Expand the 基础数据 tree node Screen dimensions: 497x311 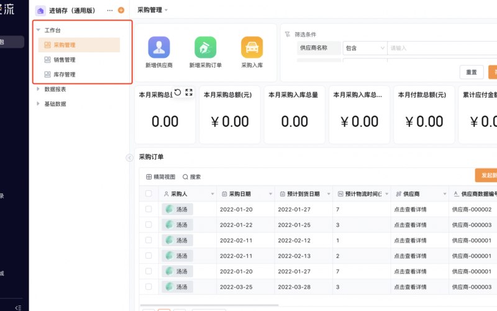[38, 104]
